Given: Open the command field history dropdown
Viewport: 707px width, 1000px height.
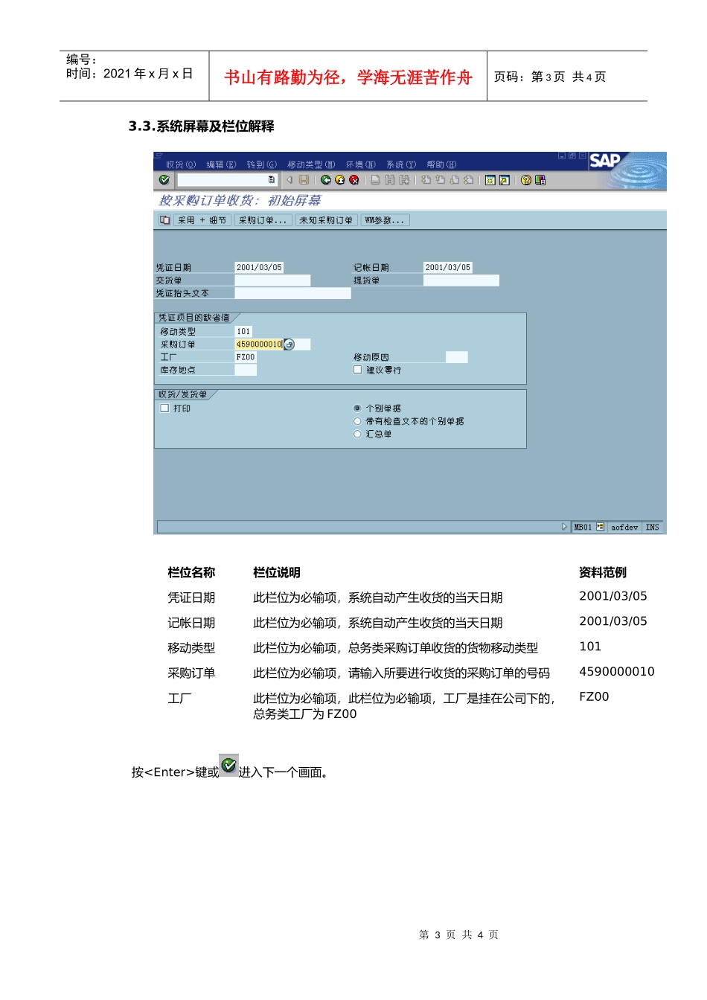Looking at the screenshot, I should [x=271, y=180].
